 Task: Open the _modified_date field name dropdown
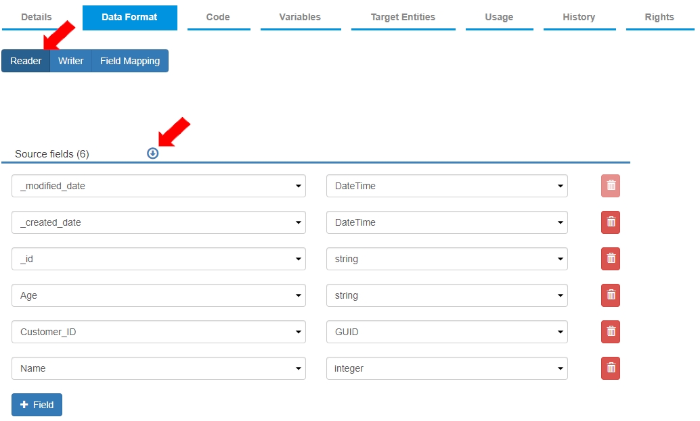point(158,186)
